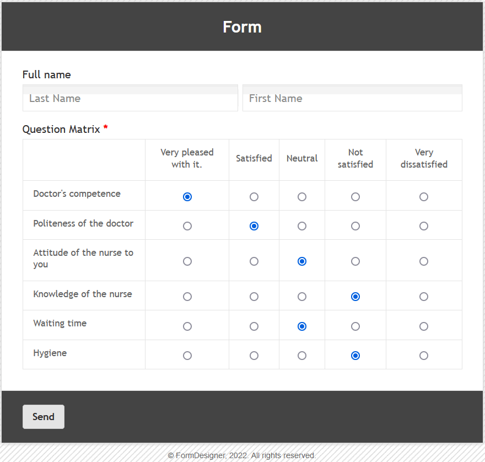
Task: Choose Very dissatisfied for Knowledge of the nurse
Action: pyautogui.click(x=424, y=297)
